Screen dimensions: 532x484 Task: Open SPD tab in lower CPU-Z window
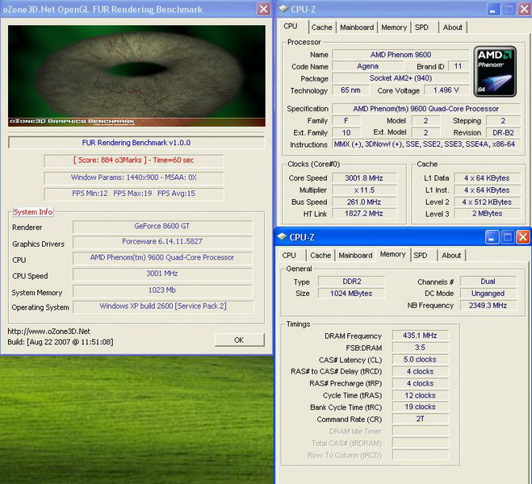point(421,255)
